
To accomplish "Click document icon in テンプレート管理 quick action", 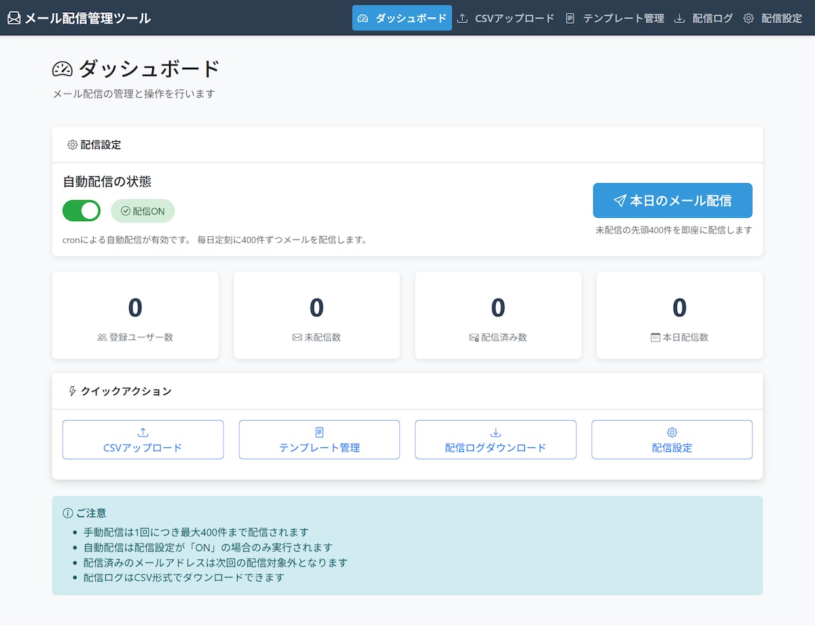I will [319, 432].
